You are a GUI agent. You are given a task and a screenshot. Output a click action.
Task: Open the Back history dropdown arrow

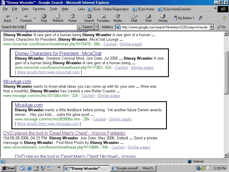(x=17, y=18)
